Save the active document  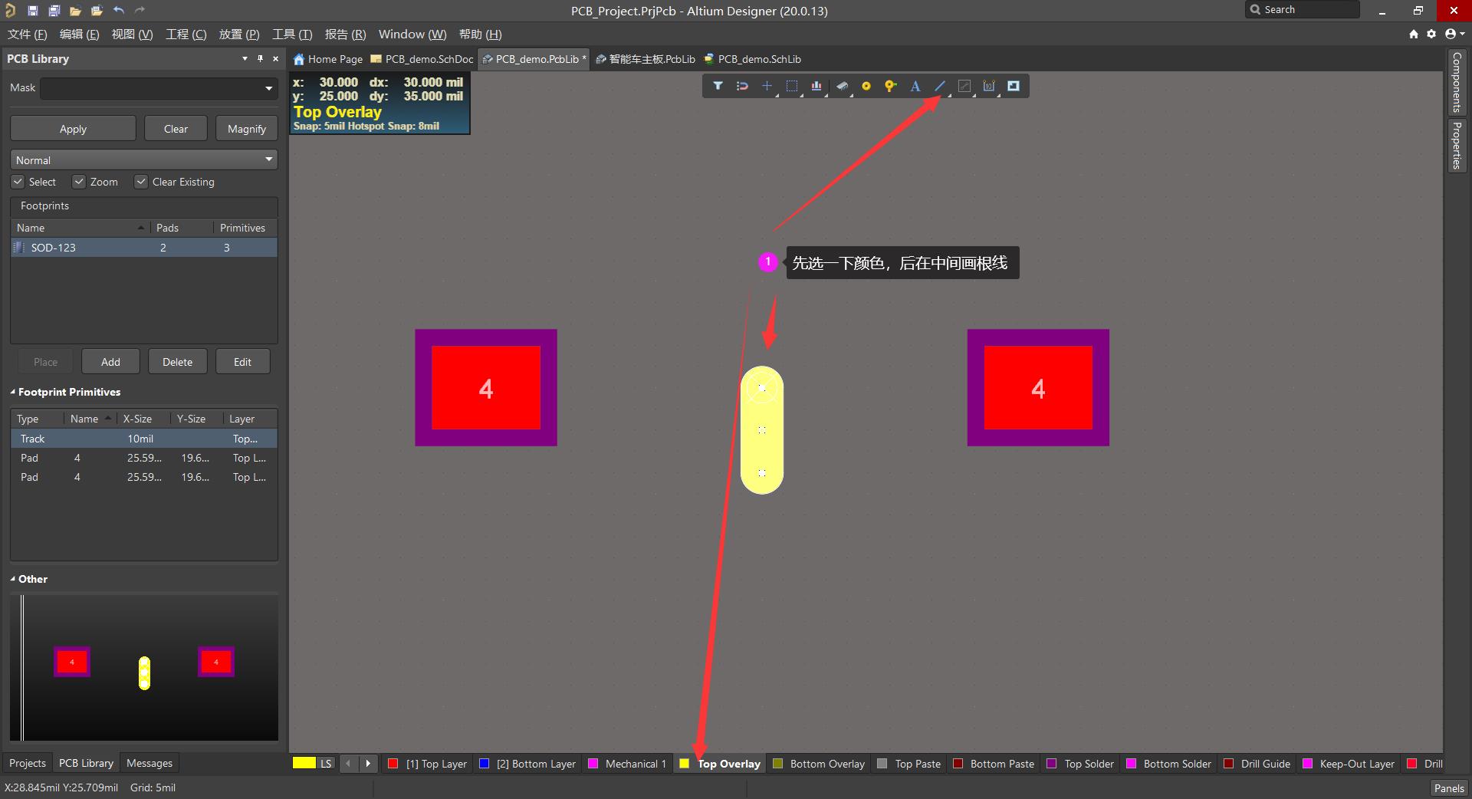[x=32, y=11]
